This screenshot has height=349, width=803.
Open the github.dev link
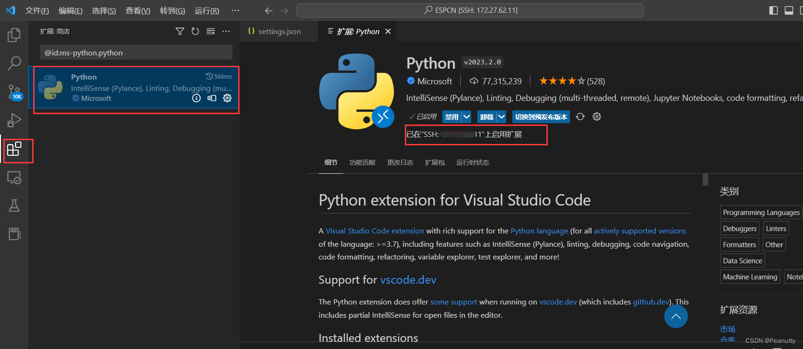pos(651,302)
